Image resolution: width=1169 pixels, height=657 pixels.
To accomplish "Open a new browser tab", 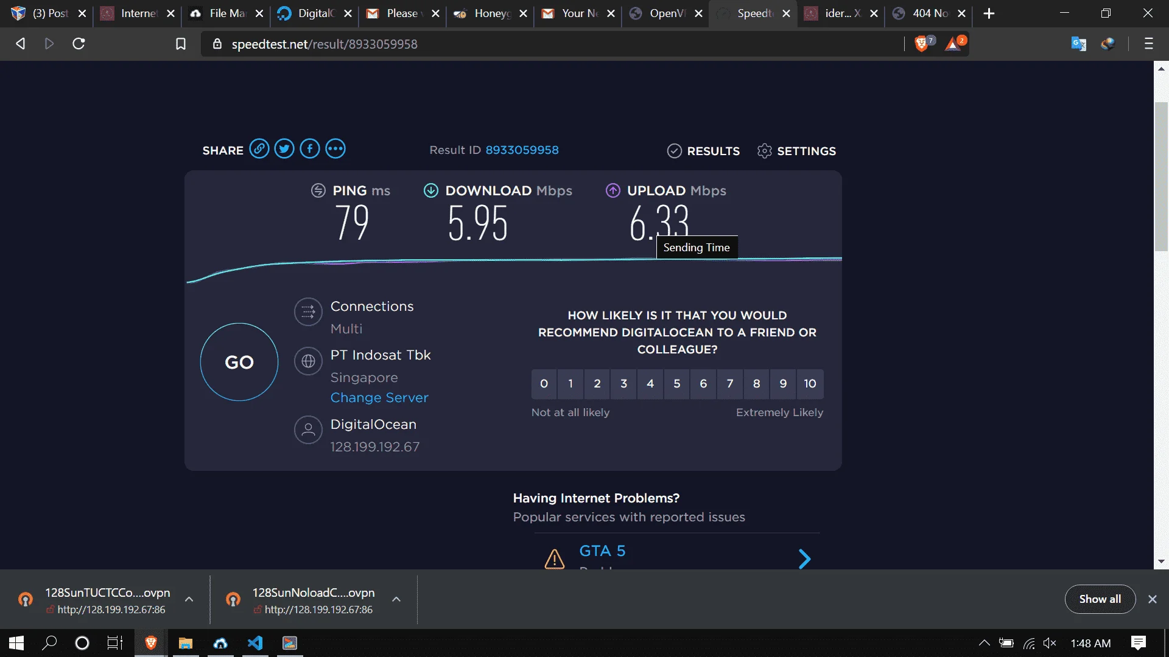I will [989, 13].
